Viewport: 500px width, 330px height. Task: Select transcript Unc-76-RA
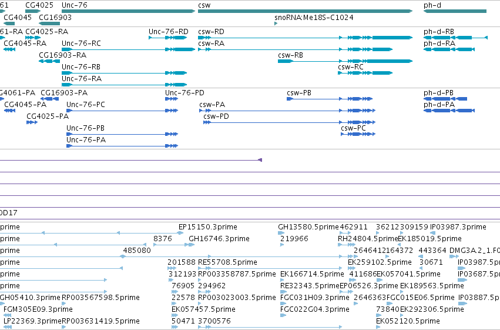[125, 85]
